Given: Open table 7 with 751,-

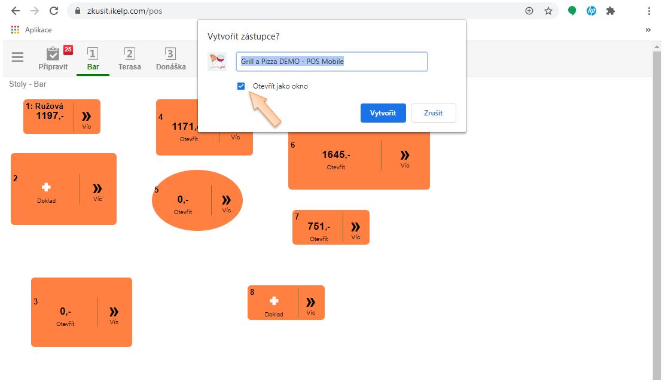Looking at the screenshot, I should click(319, 231).
